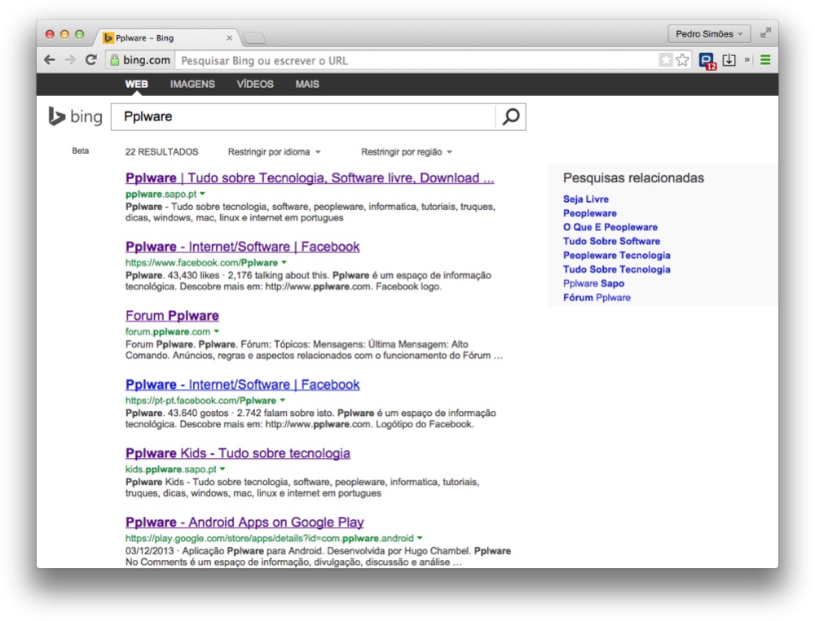This screenshot has height=621, width=815.
Task: Open the MAIS menu
Action: coord(307,84)
